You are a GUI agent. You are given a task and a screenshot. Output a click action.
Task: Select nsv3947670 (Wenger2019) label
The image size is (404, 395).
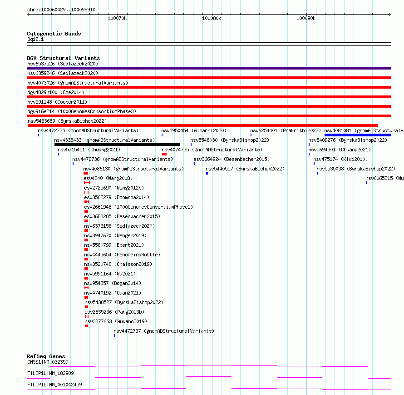coord(115,235)
